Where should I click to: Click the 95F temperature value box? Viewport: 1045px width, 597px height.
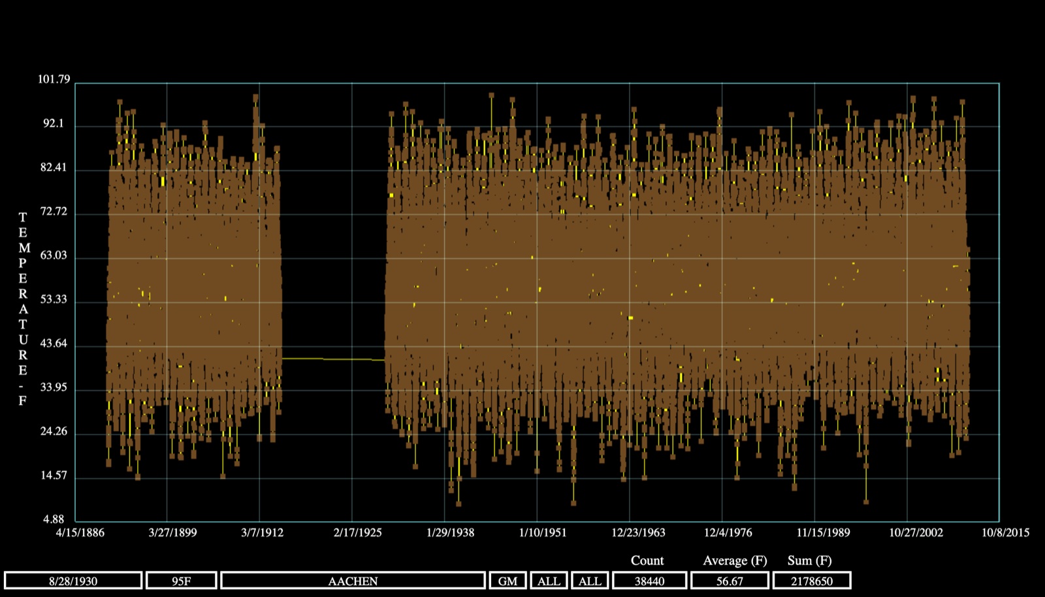182,581
